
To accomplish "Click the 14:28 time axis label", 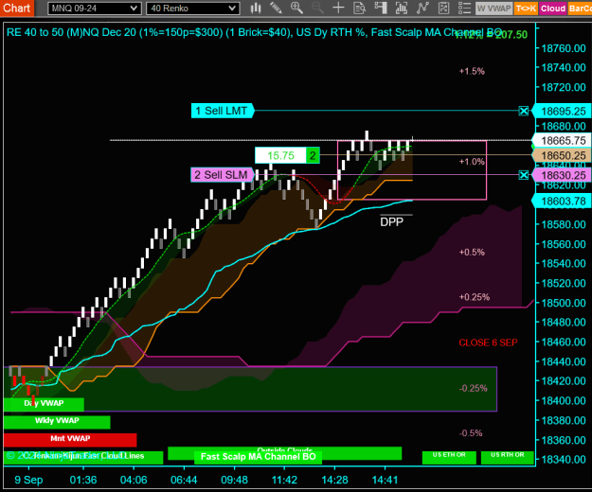I will (335, 480).
